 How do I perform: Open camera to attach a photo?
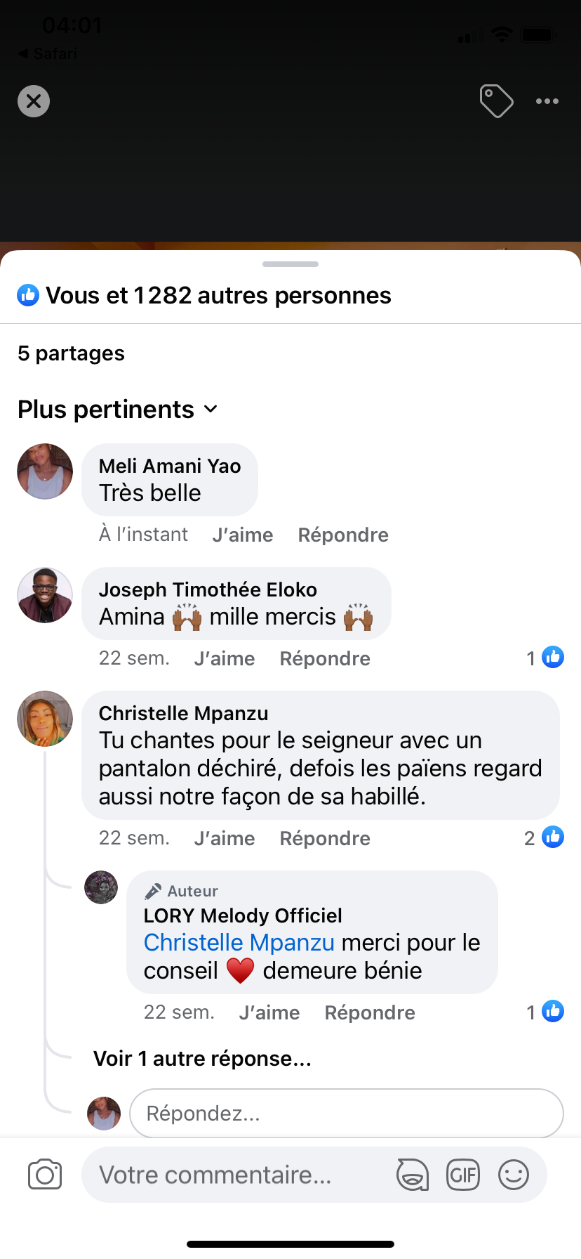45,1175
